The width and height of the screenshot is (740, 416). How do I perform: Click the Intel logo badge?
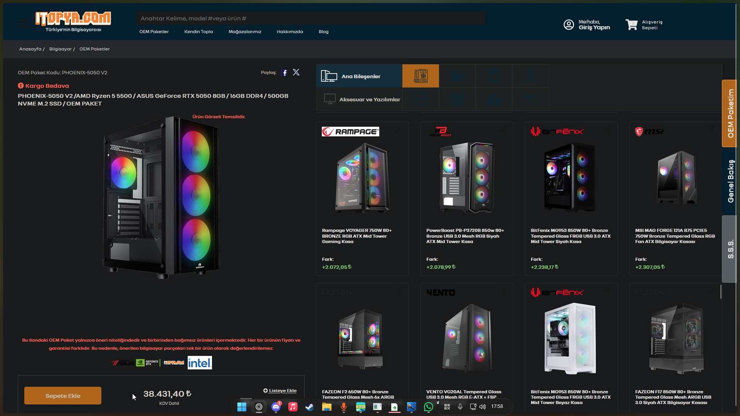click(200, 362)
